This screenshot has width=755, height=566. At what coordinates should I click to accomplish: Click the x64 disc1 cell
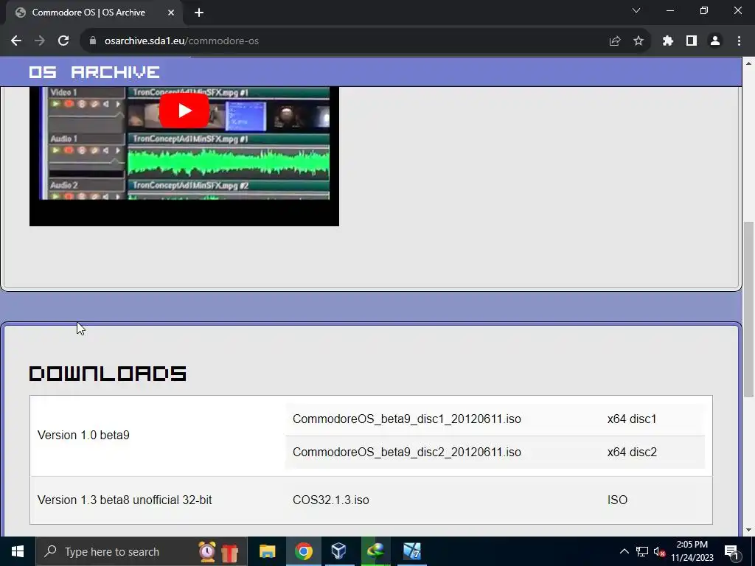[632, 419]
